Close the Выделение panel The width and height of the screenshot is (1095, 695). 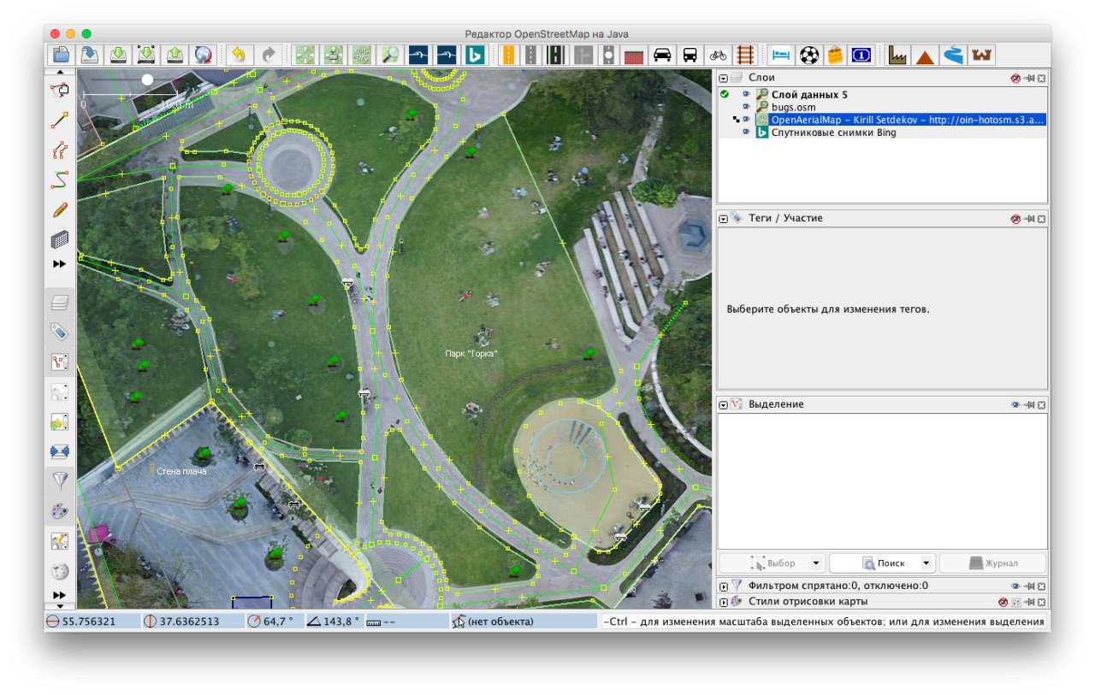point(1041,404)
